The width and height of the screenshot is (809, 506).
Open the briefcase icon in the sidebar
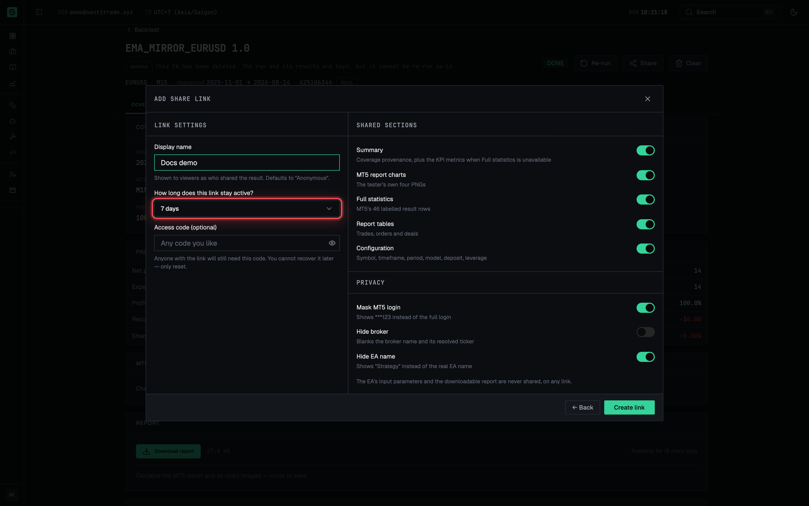pos(13,52)
